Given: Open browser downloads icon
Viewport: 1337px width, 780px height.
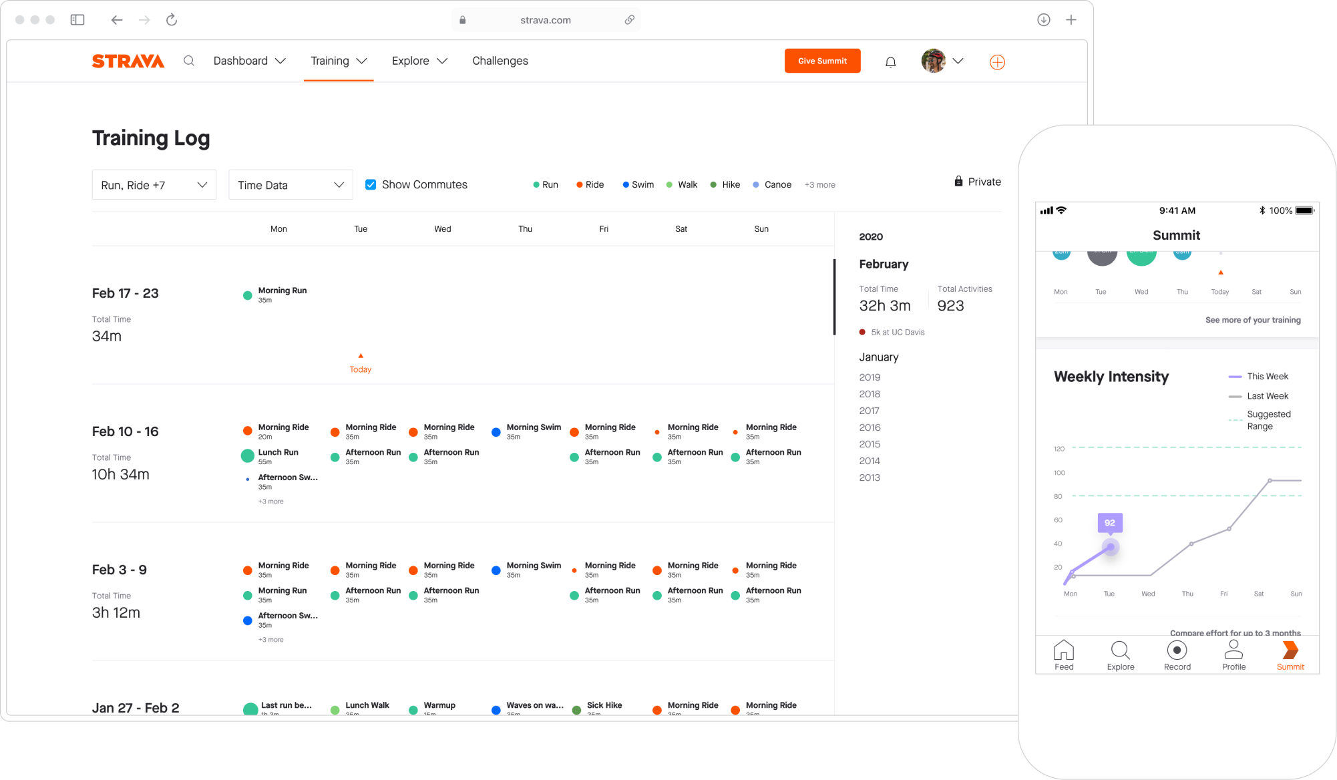Looking at the screenshot, I should coord(1044,20).
